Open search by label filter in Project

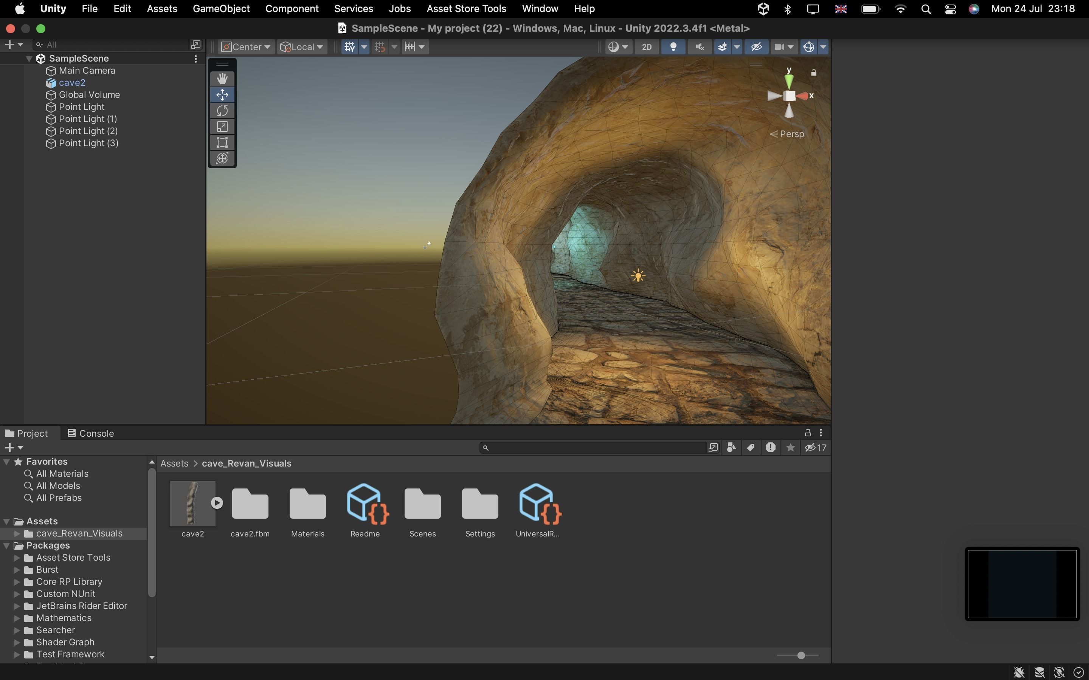coord(751,448)
